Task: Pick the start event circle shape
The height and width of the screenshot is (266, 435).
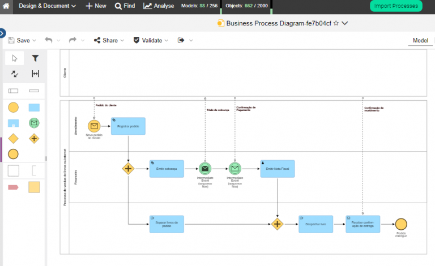Action: 14,108
